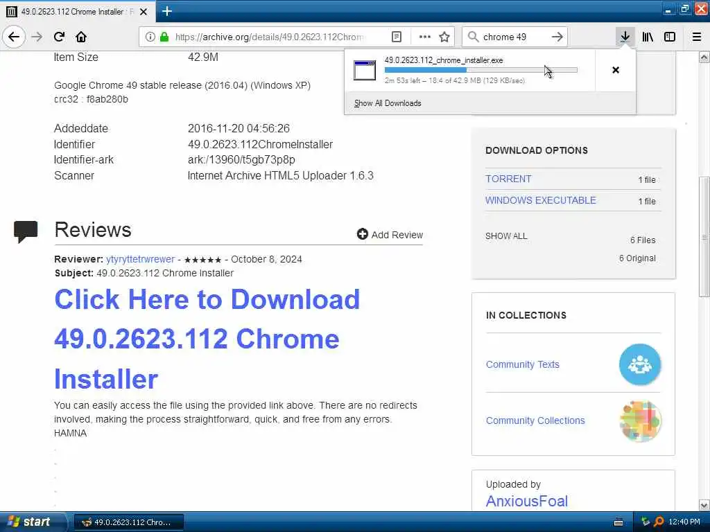Viewport: 710px width, 532px height.
Task: Click the Item Size value 42.9M
Action: [203, 57]
